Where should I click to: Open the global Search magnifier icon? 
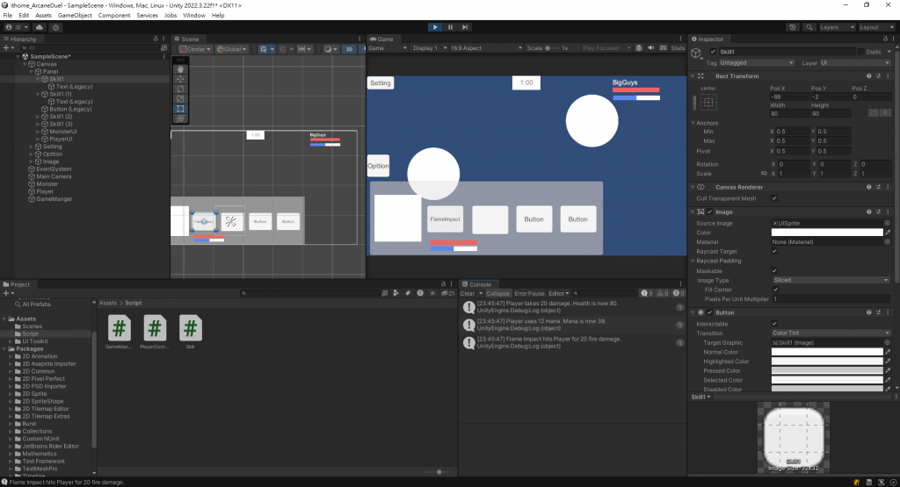[809, 27]
